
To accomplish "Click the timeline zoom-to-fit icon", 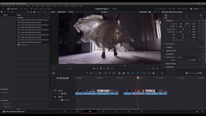I will coord(144,73).
